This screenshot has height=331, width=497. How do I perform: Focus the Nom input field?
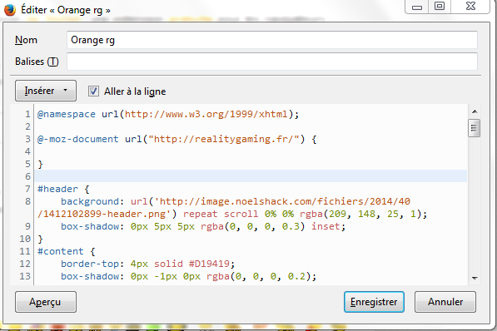pos(272,40)
